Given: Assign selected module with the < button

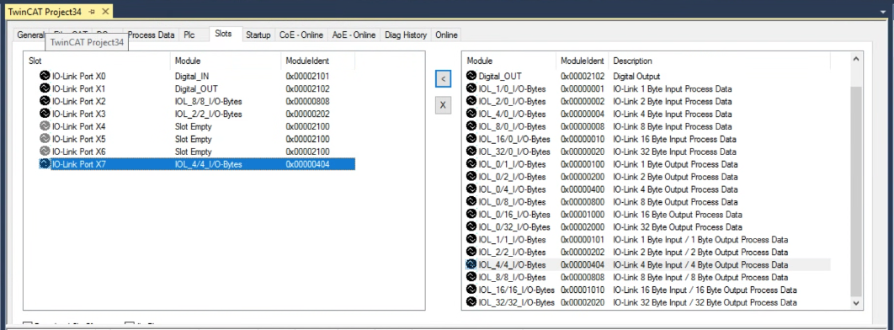Looking at the screenshot, I should (x=443, y=78).
